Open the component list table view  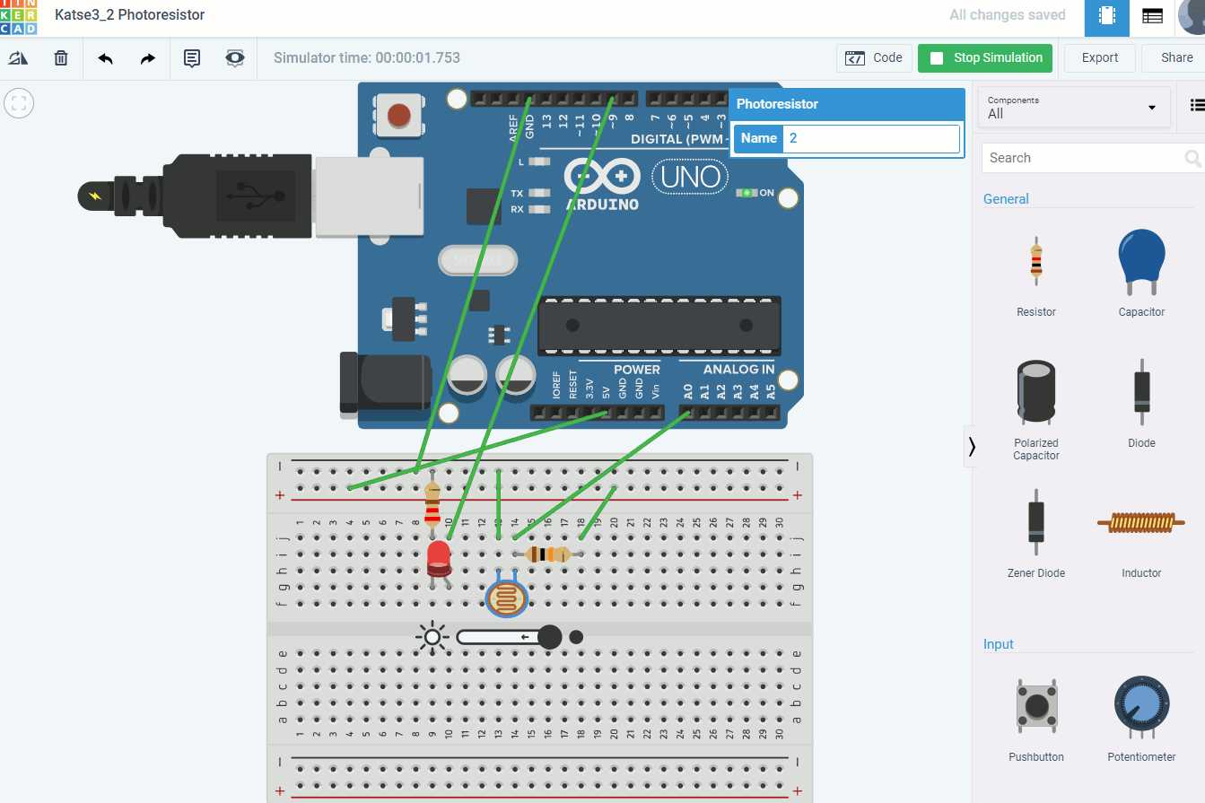pyautogui.click(x=1152, y=17)
